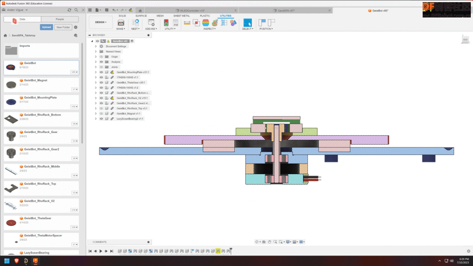Viewport: 473px width, 266px height.
Task: Switch to the SURFACE tab
Action: [141, 16]
